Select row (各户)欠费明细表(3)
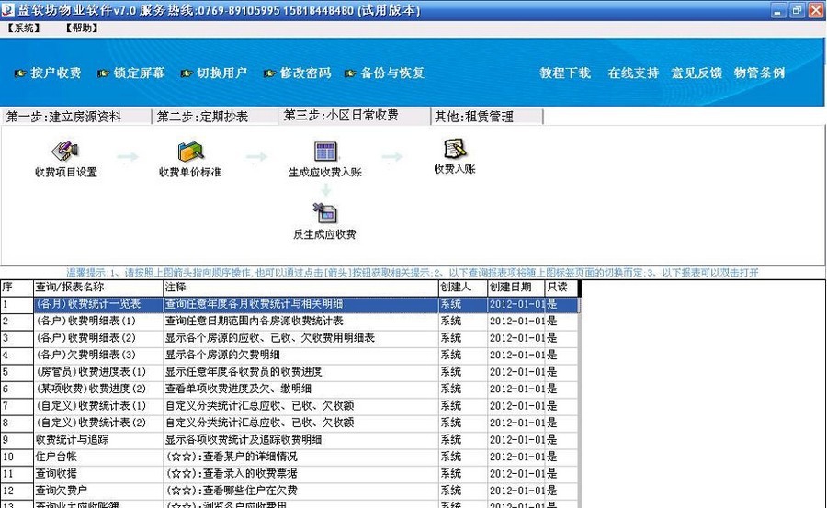 [x=289, y=355]
